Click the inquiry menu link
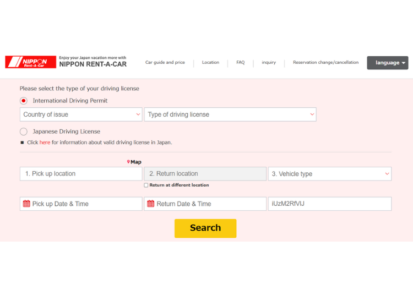The height and width of the screenshot is (295, 413). click(x=269, y=63)
